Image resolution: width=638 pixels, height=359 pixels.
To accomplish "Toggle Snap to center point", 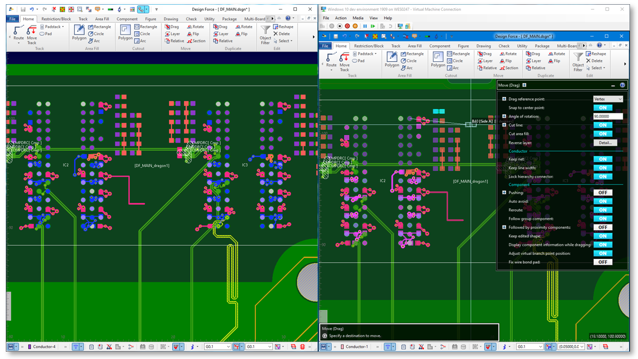I will [x=603, y=107].
